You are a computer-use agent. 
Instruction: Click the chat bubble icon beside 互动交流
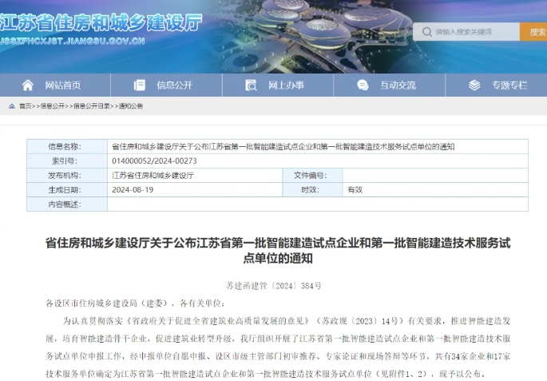tap(363, 85)
